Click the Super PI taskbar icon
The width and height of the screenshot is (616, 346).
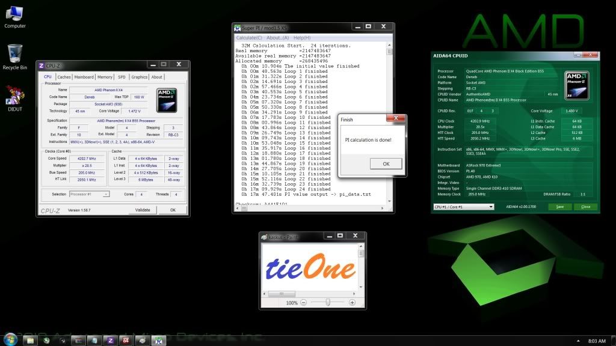click(159, 341)
